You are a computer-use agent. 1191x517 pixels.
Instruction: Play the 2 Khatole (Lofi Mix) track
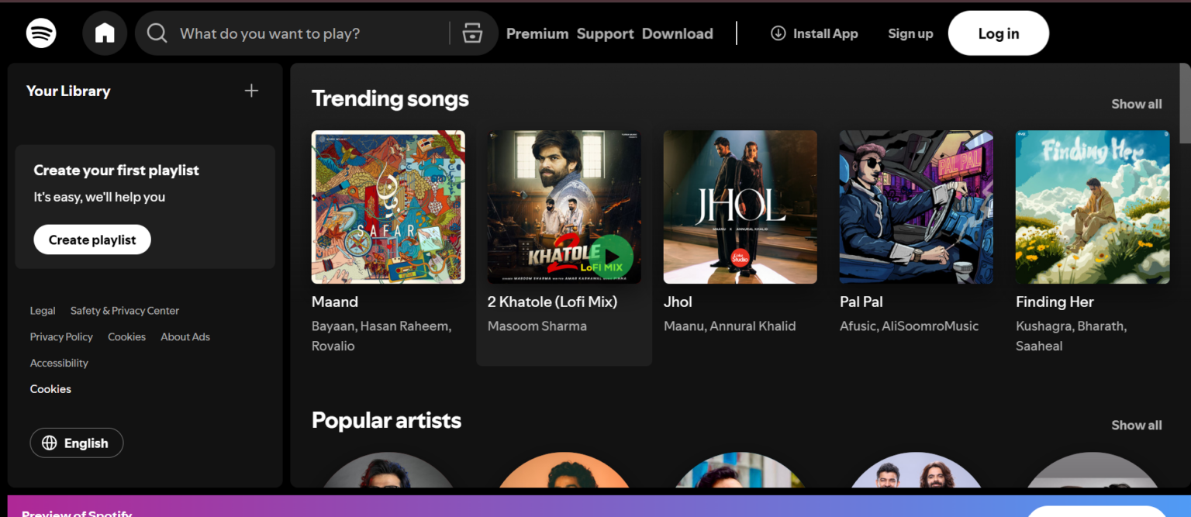(x=614, y=257)
